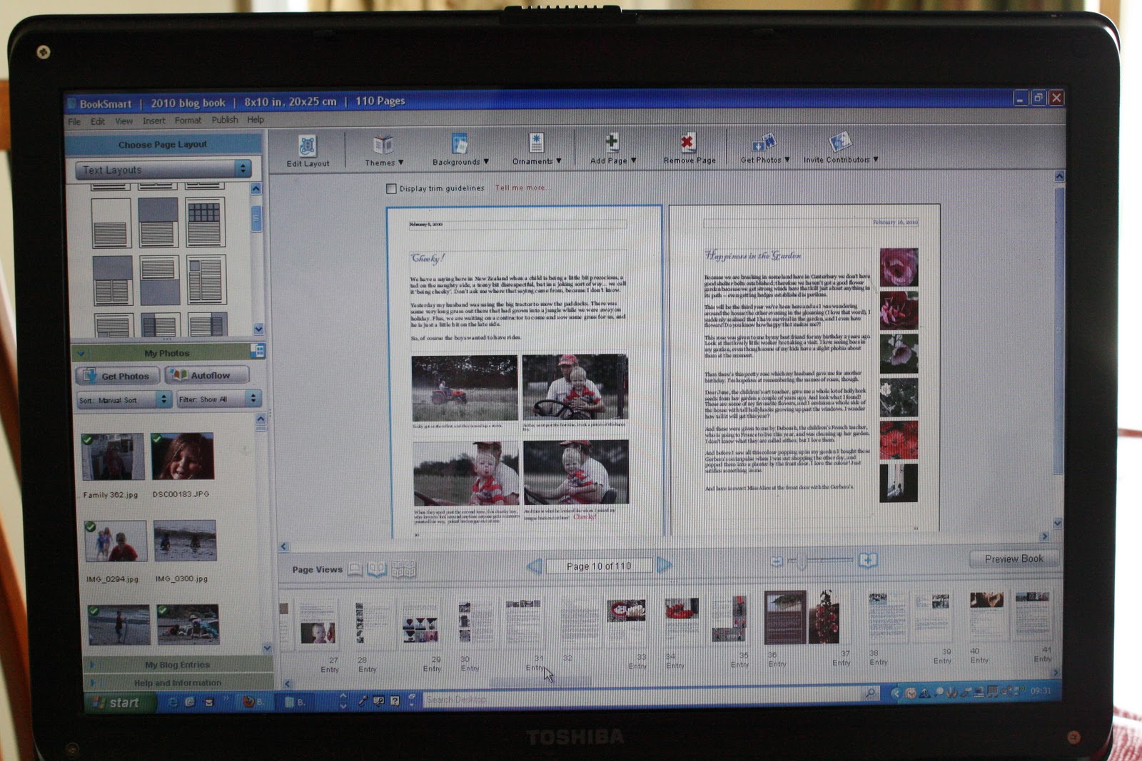Click the Themes book icon

pyautogui.click(x=383, y=145)
